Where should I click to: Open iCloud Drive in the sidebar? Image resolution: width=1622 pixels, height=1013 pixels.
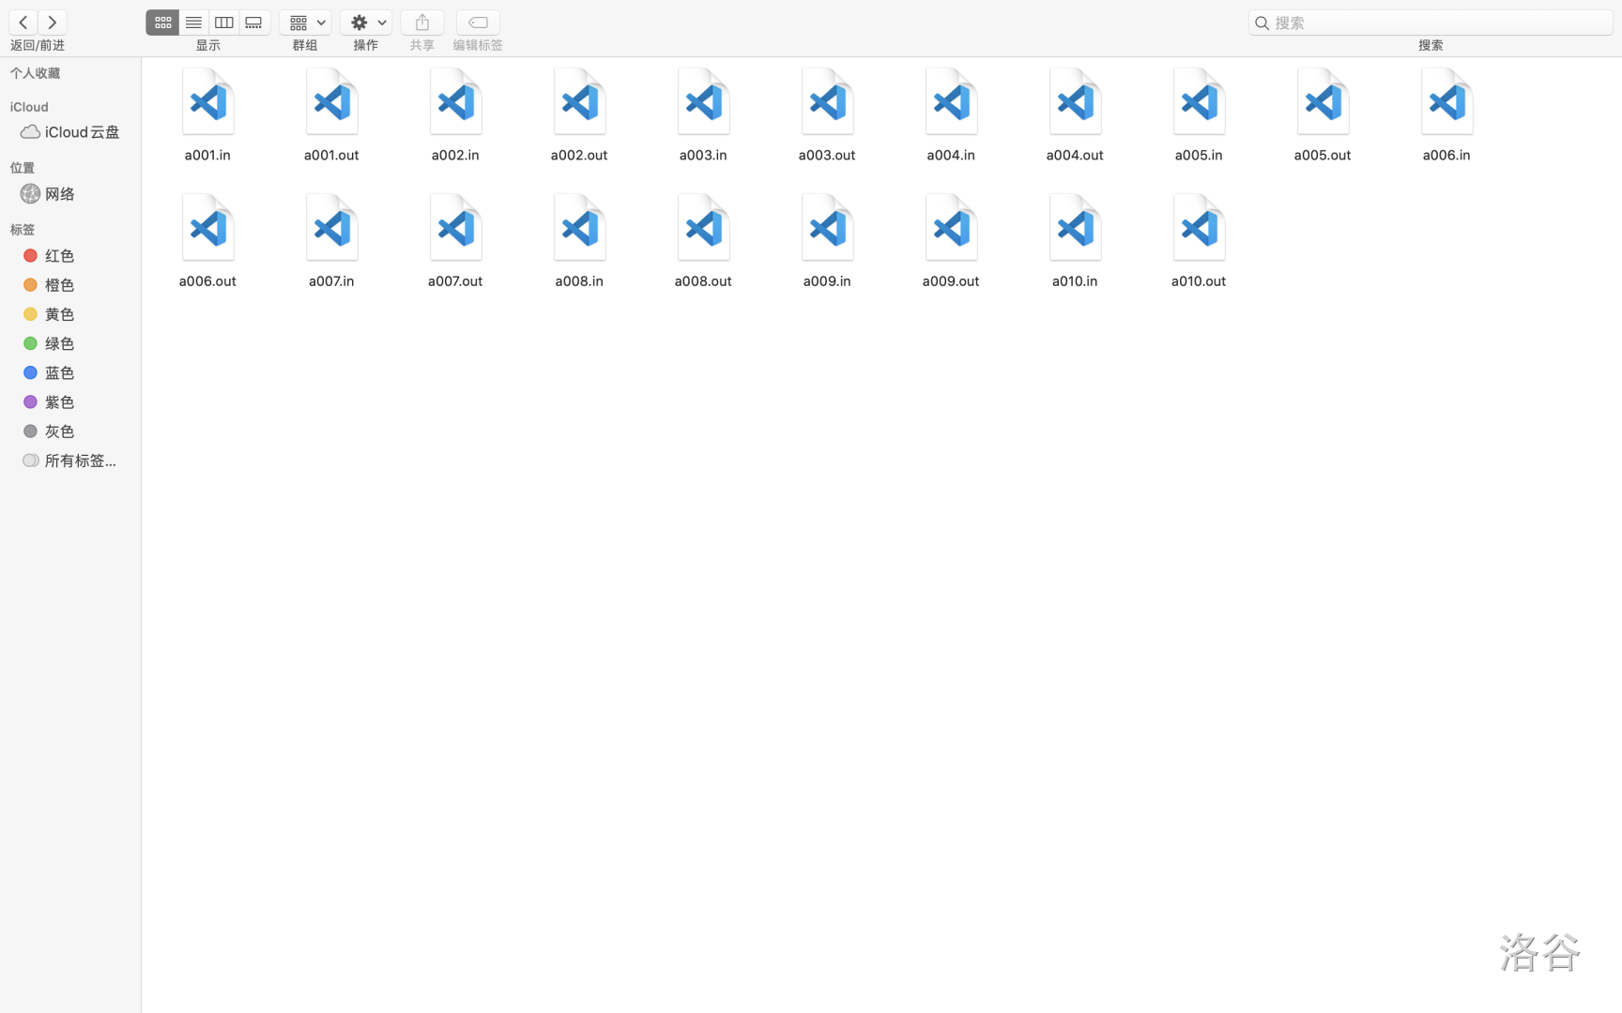tap(70, 132)
